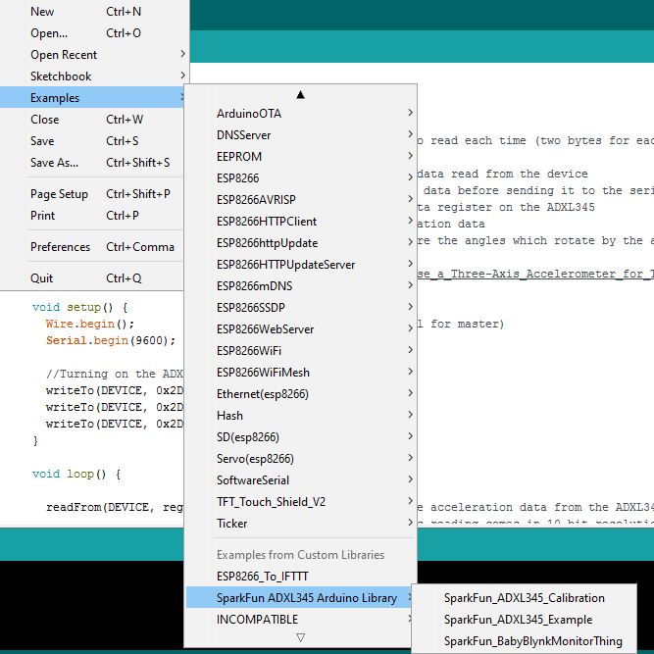Open ESP8266_To_IFTTT custom example
Screen dimensions: 654x654
pos(300,577)
